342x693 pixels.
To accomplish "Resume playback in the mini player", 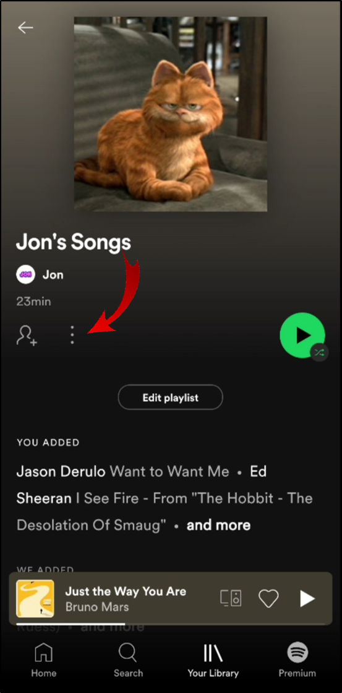I will point(307,599).
